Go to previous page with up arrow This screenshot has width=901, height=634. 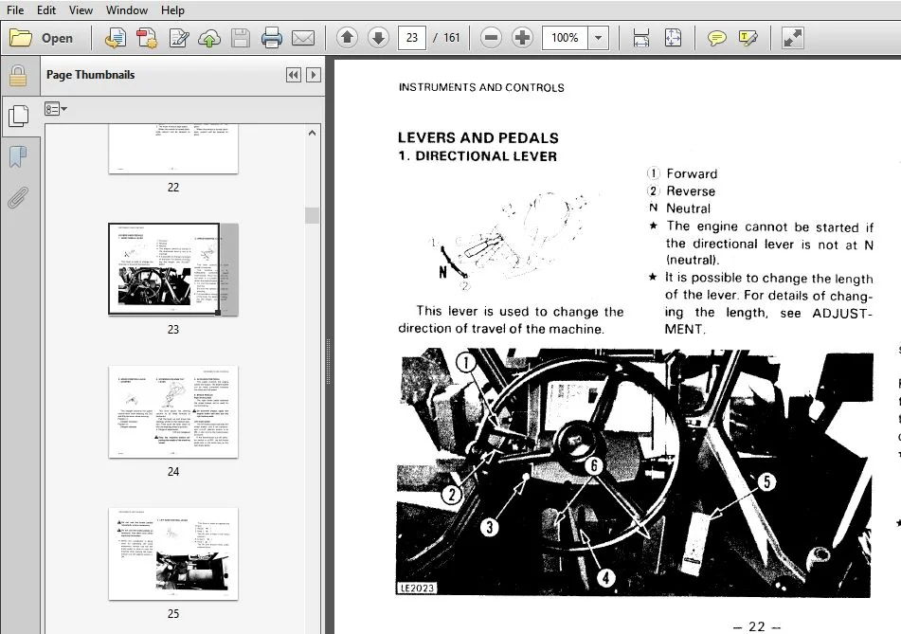(347, 38)
